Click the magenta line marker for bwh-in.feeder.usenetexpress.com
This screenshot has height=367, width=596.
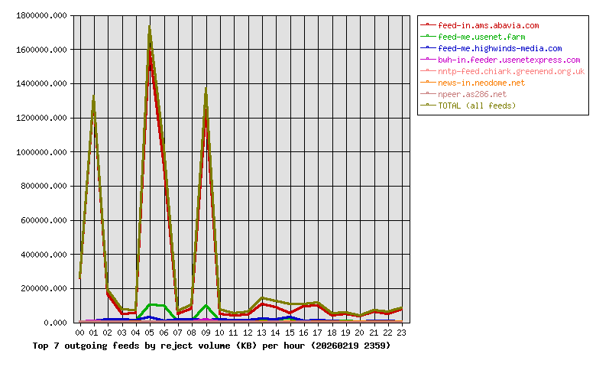pyautogui.click(x=428, y=59)
